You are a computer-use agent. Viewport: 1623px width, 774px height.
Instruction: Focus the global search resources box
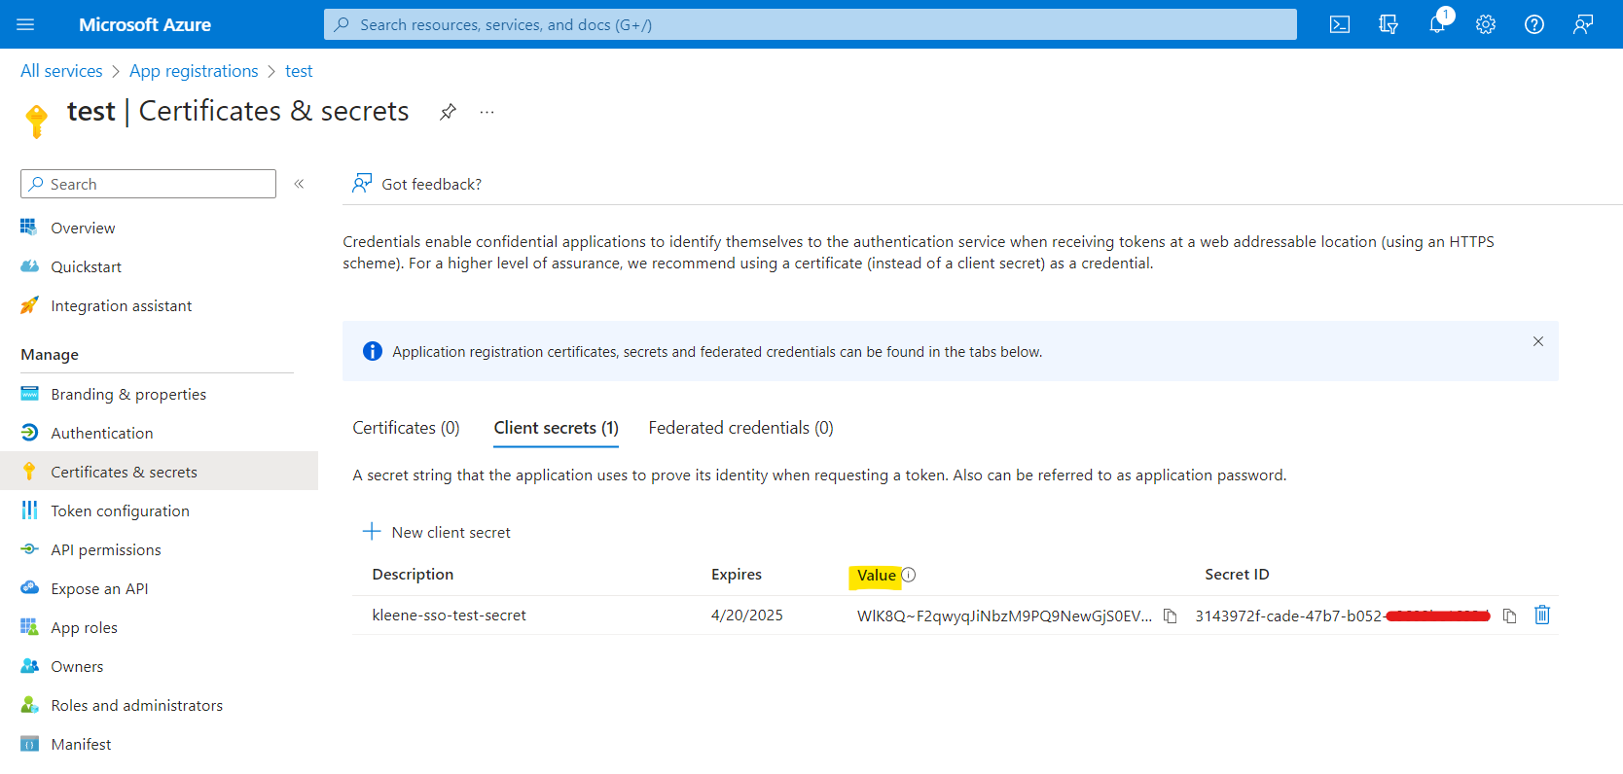[810, 24]
